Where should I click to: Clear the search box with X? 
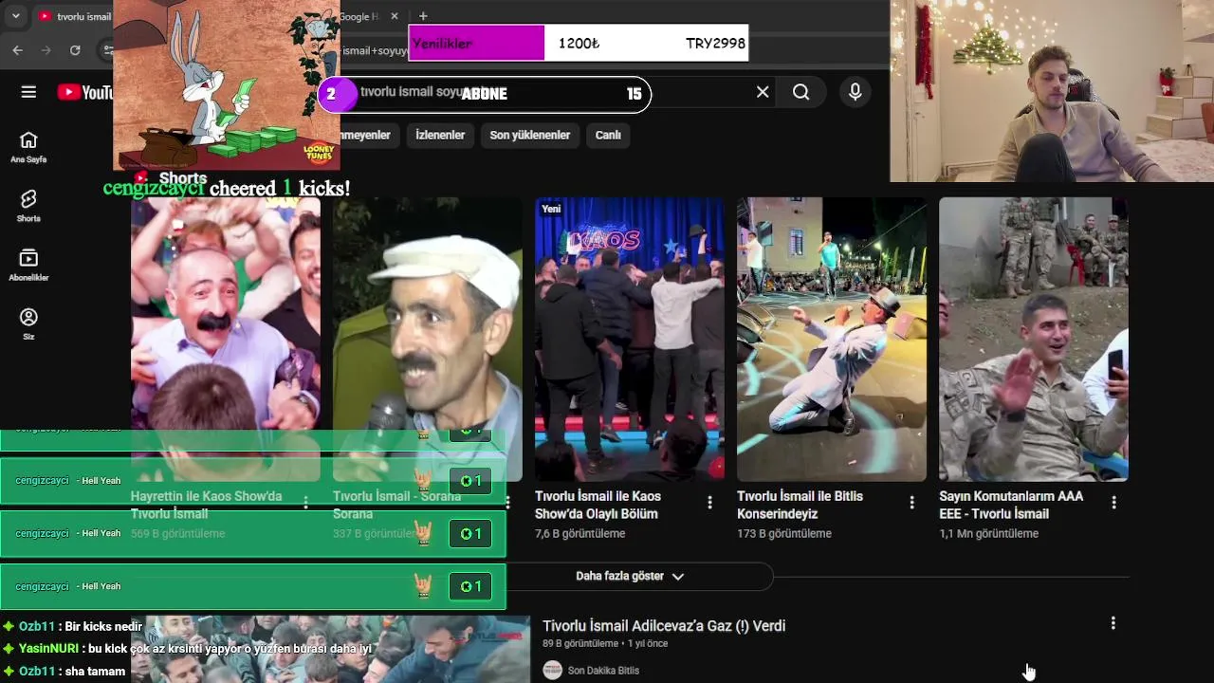click(763, 92)
